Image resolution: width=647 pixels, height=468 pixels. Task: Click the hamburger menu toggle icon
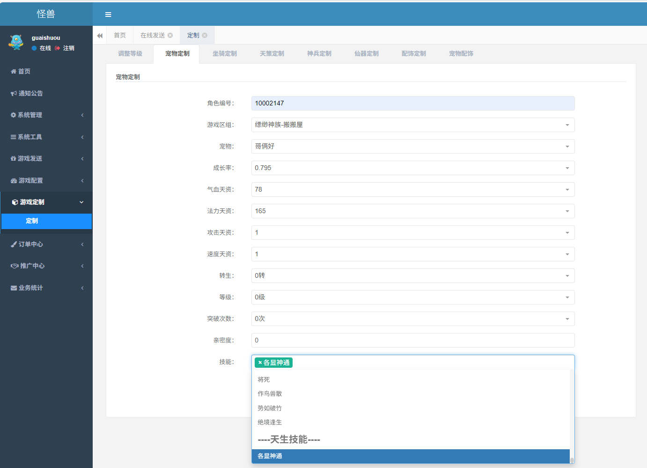click(x=108, y=15)
